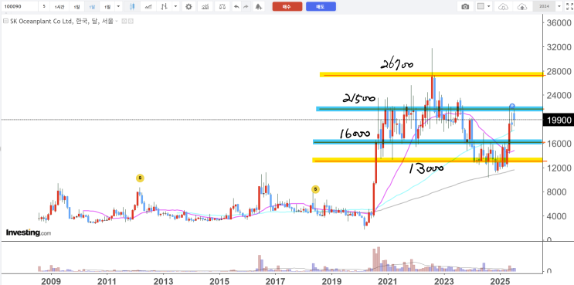Click the red 매수 buy button

point(287,7)
